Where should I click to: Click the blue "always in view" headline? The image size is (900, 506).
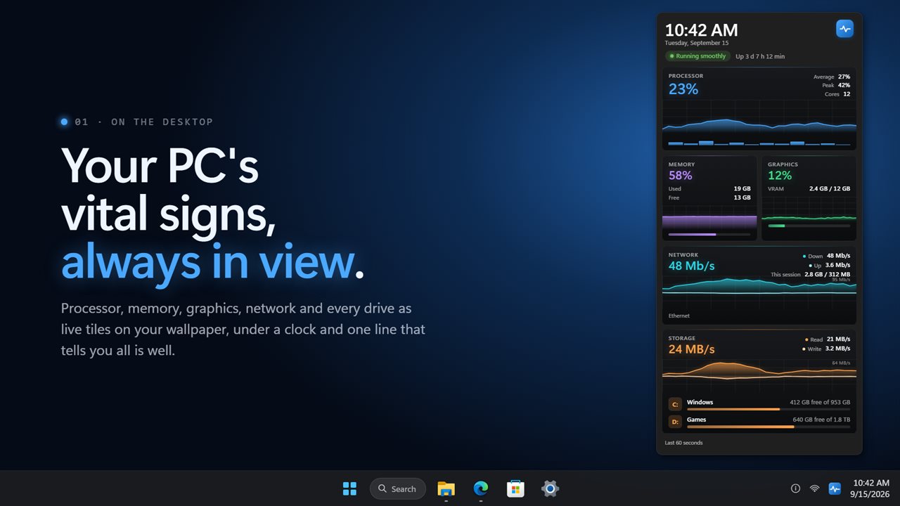point(207,261)
